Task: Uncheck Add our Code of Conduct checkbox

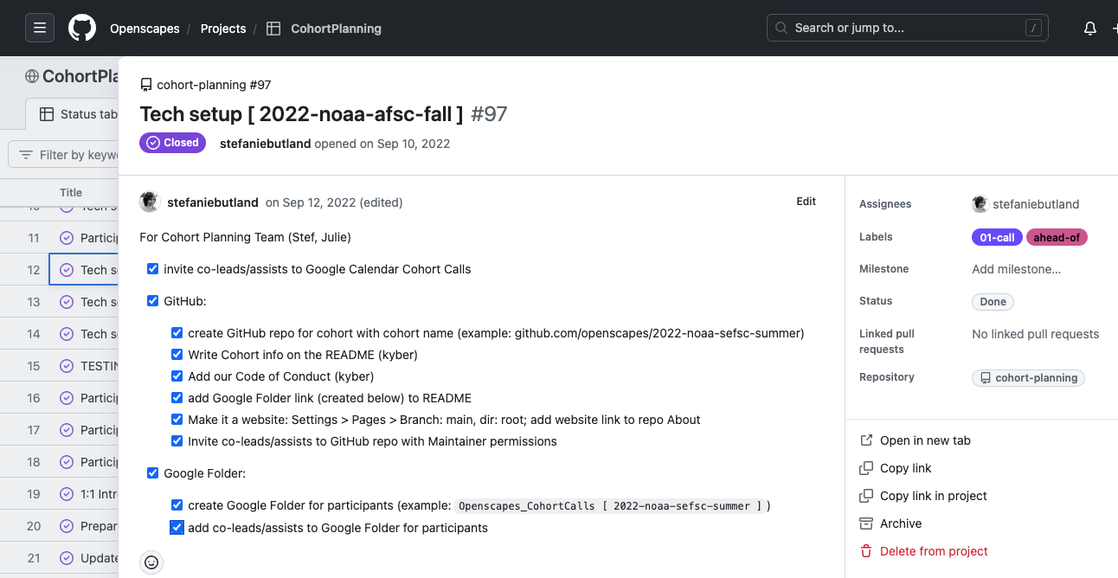Action: pyautogui.click(x=177, y=376)
